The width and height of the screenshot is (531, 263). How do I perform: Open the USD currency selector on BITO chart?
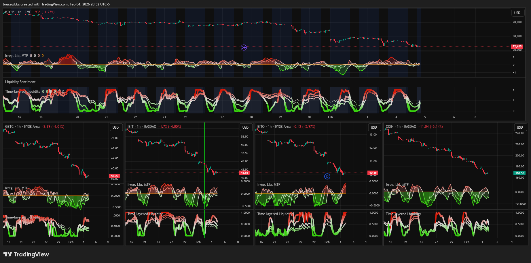coord(374,127)
